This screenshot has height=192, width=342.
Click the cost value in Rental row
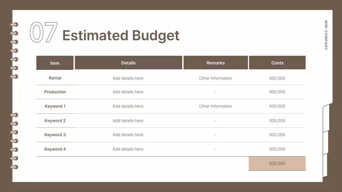[277, 78]
